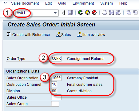Click the Consignment Returns description text
The height and width of the screenshot is (111, 139).
(86, 59)
